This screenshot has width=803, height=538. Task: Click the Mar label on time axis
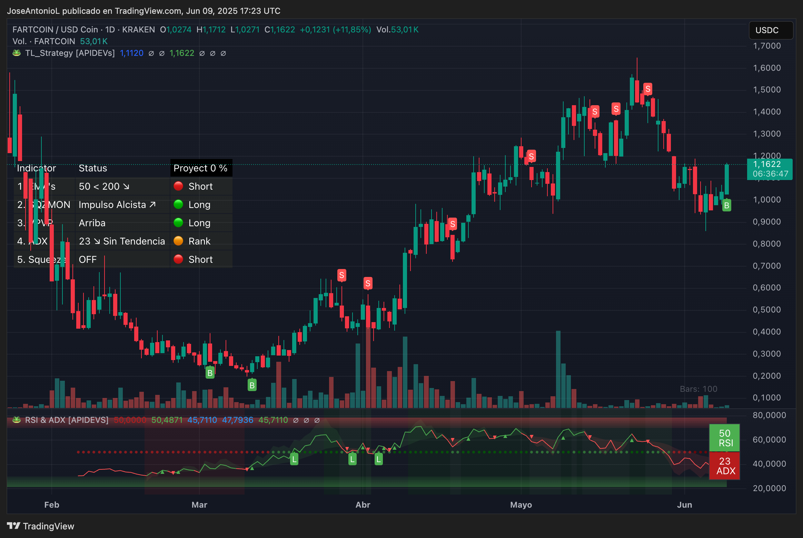pyautogui.click(x=199, y=505)
